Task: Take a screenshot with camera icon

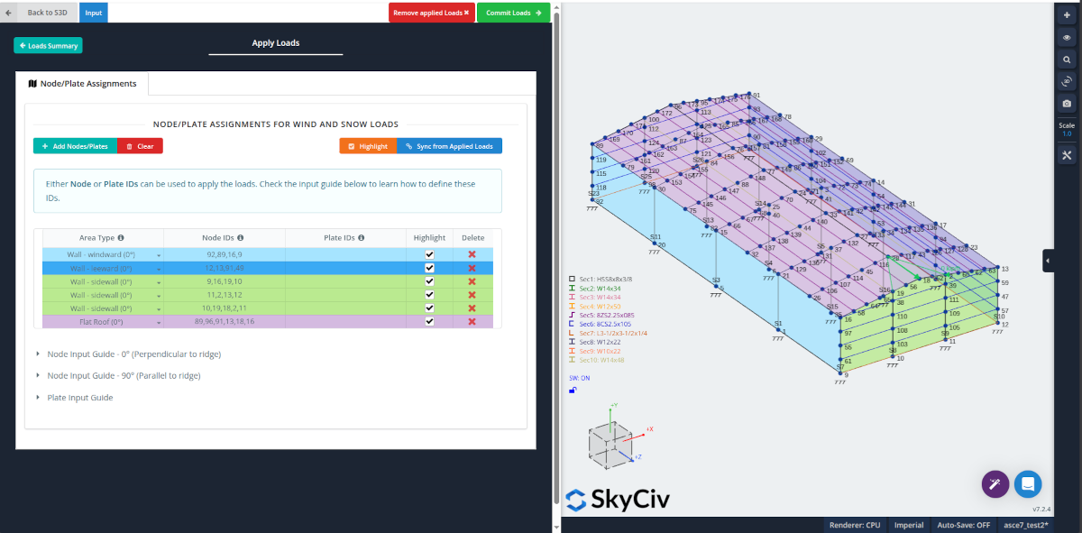Action: pyautogui.click(x=1067, y=104)
